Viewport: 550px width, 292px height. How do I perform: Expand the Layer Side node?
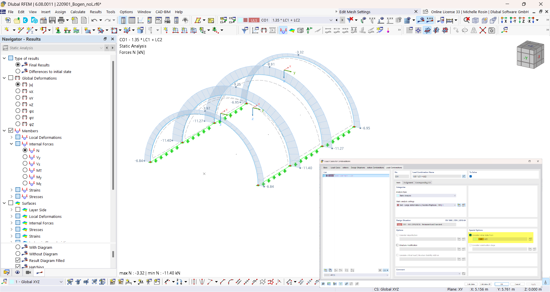11,210
